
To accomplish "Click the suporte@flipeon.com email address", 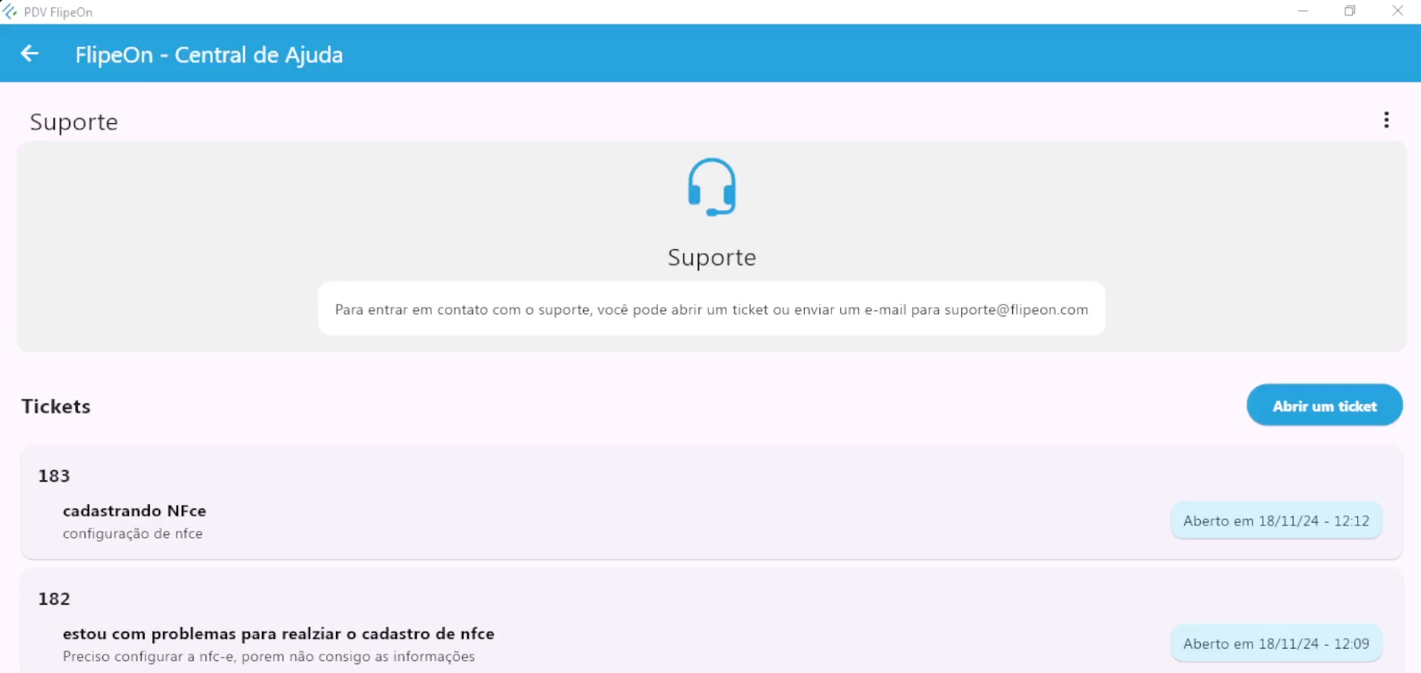I will coord(1016,310).
